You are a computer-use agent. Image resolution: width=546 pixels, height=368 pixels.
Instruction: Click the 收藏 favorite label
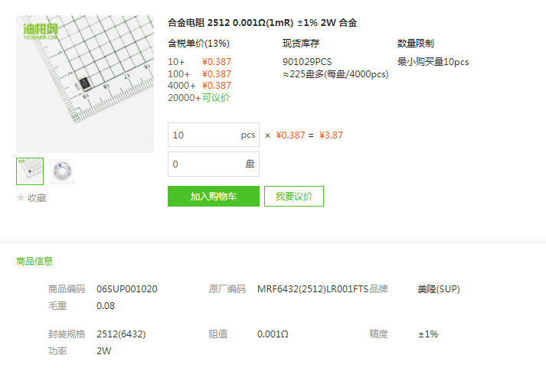(x=37, y=198)
